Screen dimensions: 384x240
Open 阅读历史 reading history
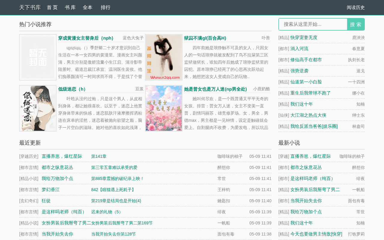pyautogui.click(x=356, y=7)
